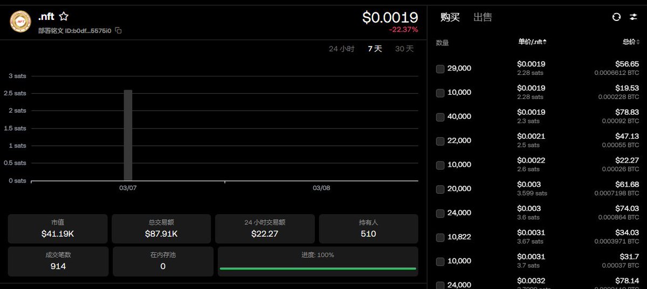647x289 pixels.
Task: Click the 进度 100% progress bar
Action: point(318,268)
